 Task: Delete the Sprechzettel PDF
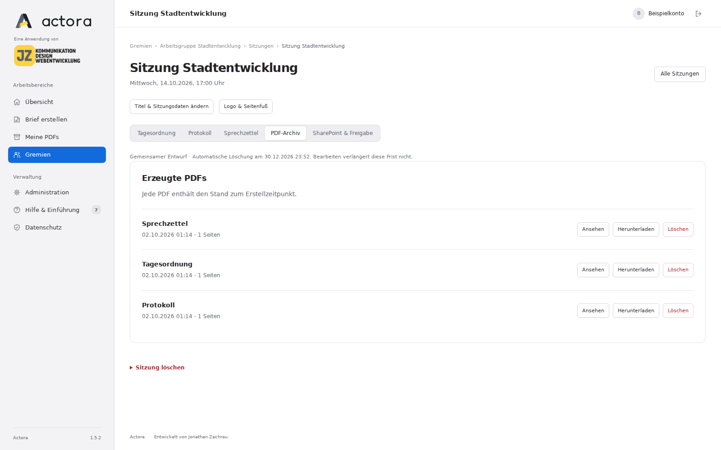click(678, 229)
